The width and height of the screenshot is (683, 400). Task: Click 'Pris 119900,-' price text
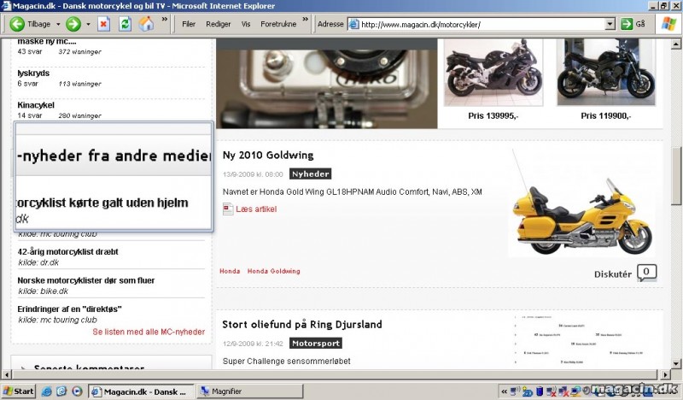tap(606, 116)
